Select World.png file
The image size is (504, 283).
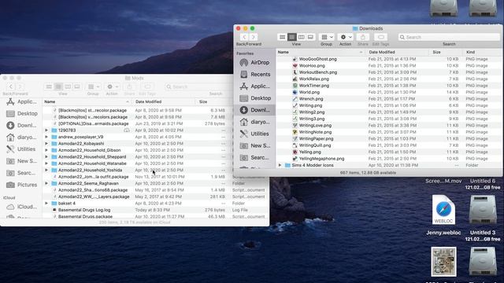click(x=309, y=93)
